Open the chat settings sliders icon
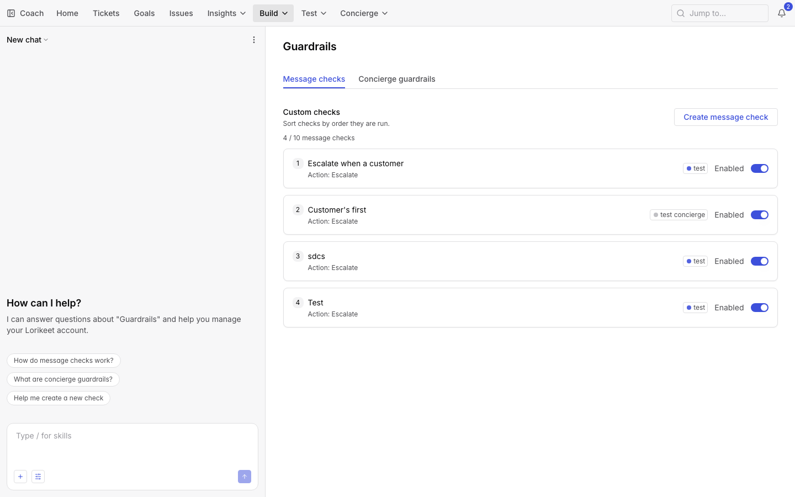Viewport: 795px width, 497px height. click(x=38, y=477)
